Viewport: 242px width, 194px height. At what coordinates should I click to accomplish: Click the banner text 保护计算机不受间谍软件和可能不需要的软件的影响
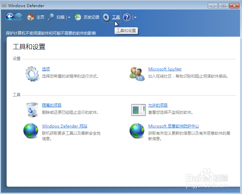pos(51,33)
